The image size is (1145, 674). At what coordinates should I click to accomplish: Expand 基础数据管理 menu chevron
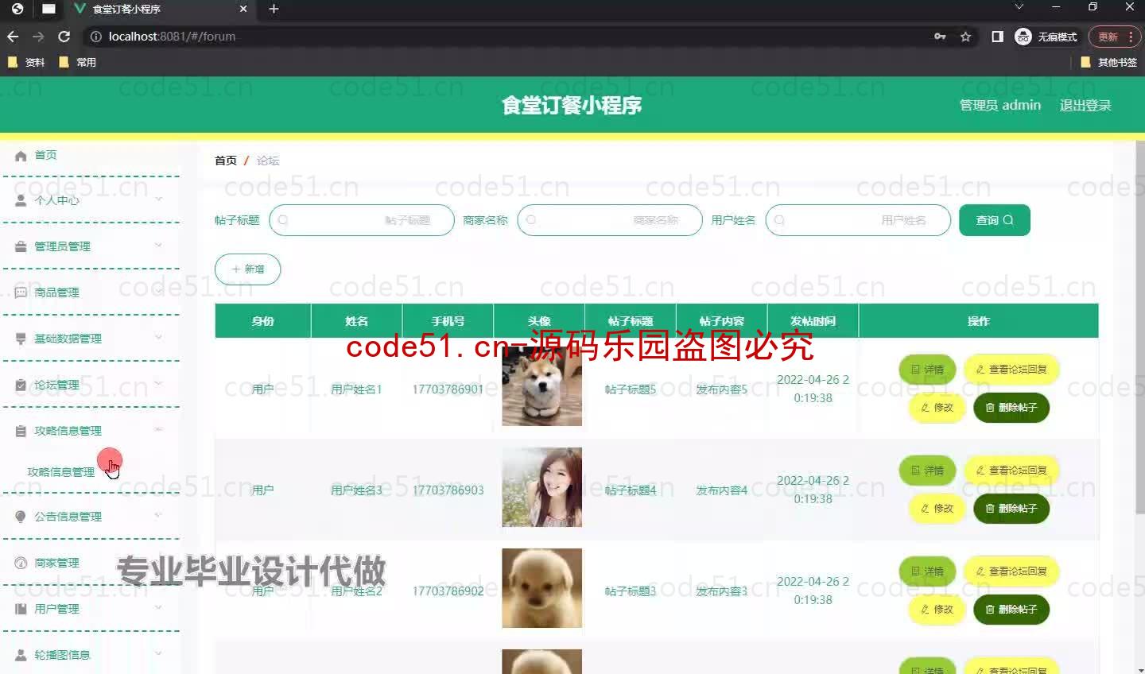pos(158,337)
